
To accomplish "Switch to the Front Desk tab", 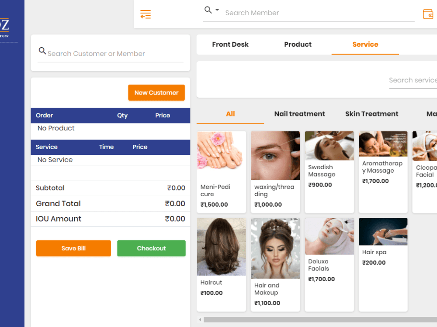I will pyautogui.click(x=230, y=44).
